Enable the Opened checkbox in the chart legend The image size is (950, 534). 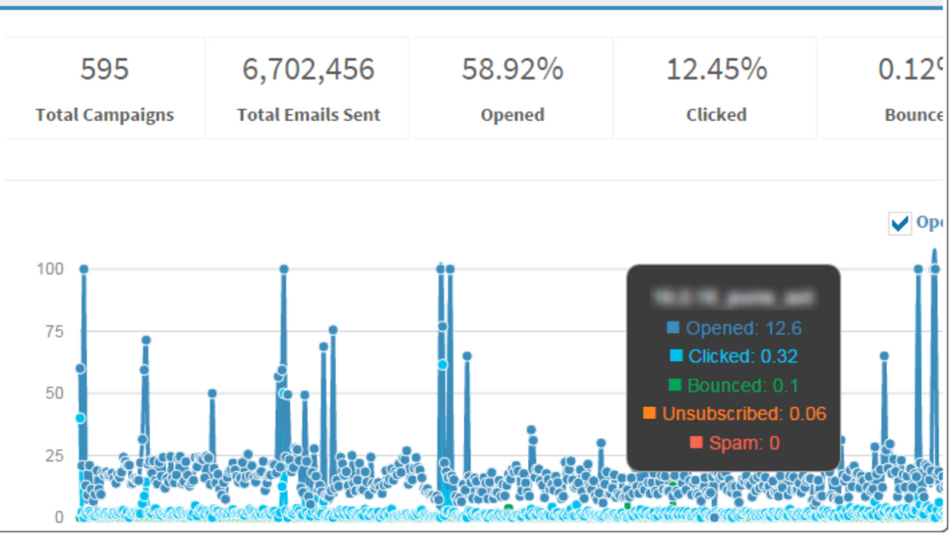[x=899, y=223]
